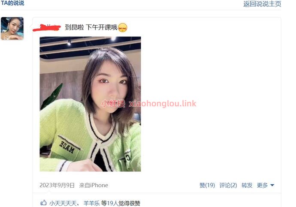Click the smiley emoji after 下午开课哦
This screenshot has height=207, width=296.
click(x=123, y=27)
